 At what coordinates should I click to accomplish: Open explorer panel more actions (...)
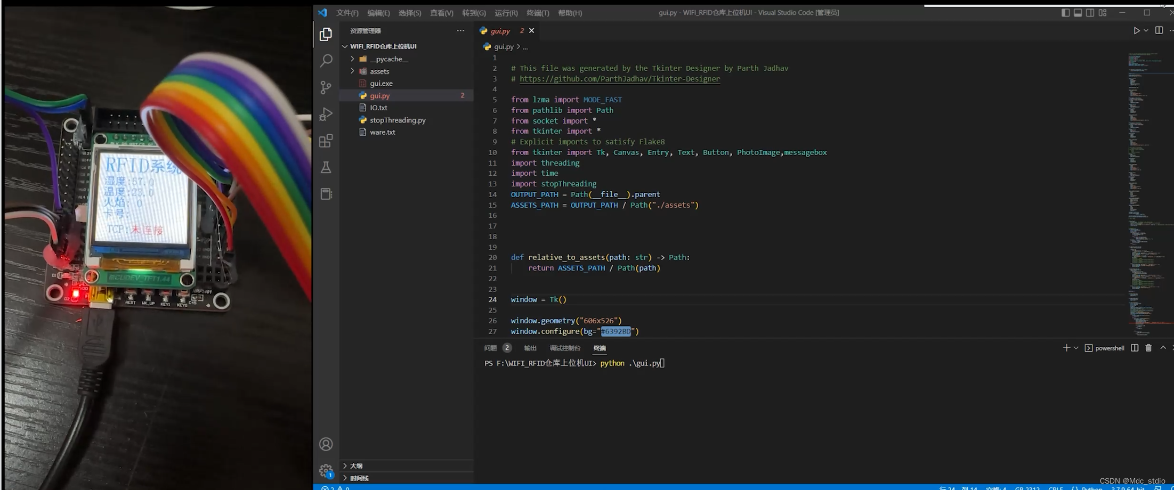coord(460,30)
